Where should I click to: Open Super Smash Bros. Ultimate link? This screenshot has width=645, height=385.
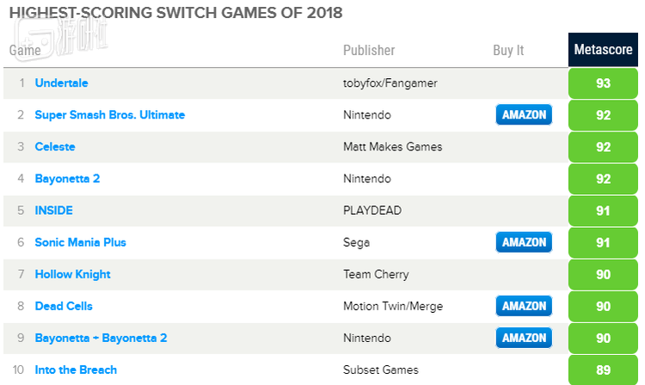109,115
